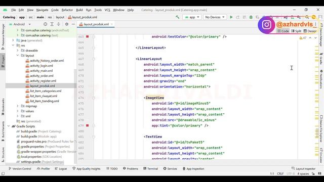Screen dimensions: 324x182
Task: Run the app with green play button
Action: [231, 17]
